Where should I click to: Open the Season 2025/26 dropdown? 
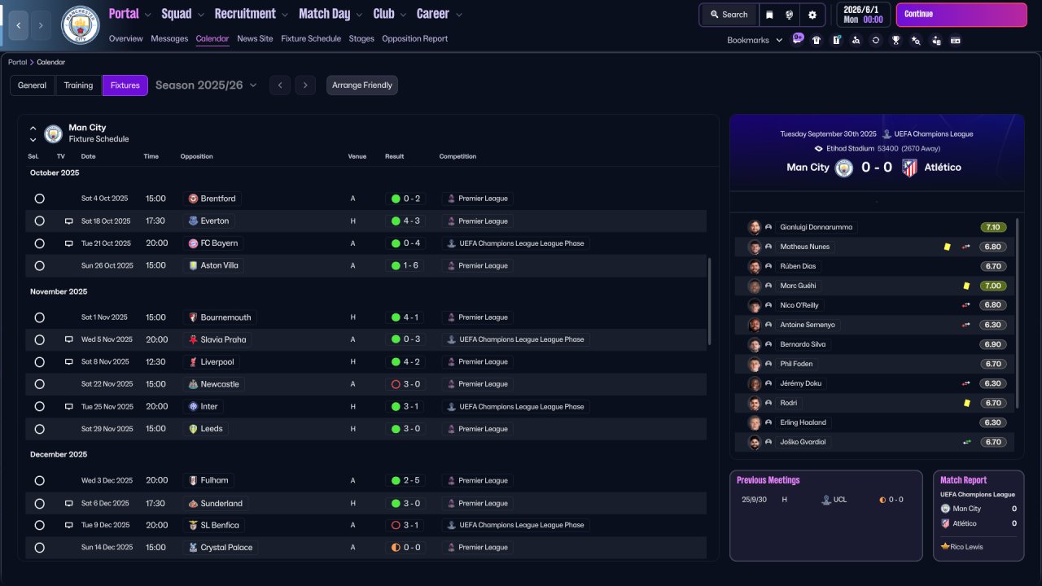point(206,85)
